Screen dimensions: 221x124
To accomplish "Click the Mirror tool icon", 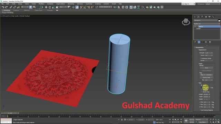I will [x=115, y=7].
